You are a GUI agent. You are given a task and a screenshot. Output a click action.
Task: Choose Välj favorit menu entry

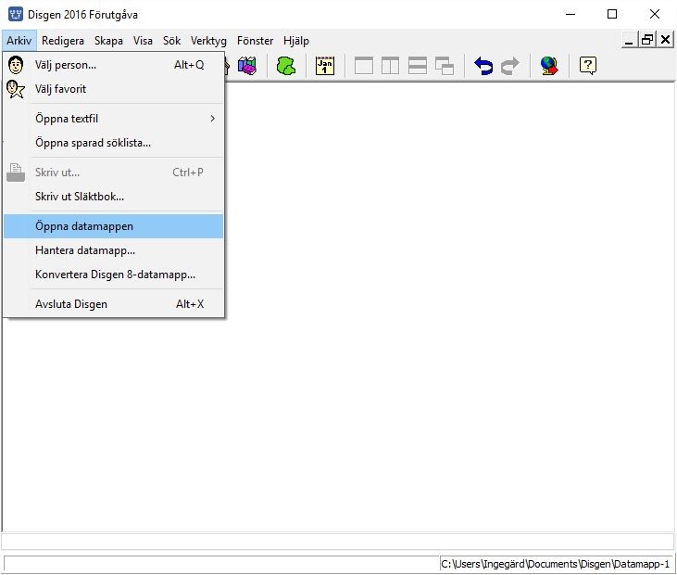coord(114,89)
